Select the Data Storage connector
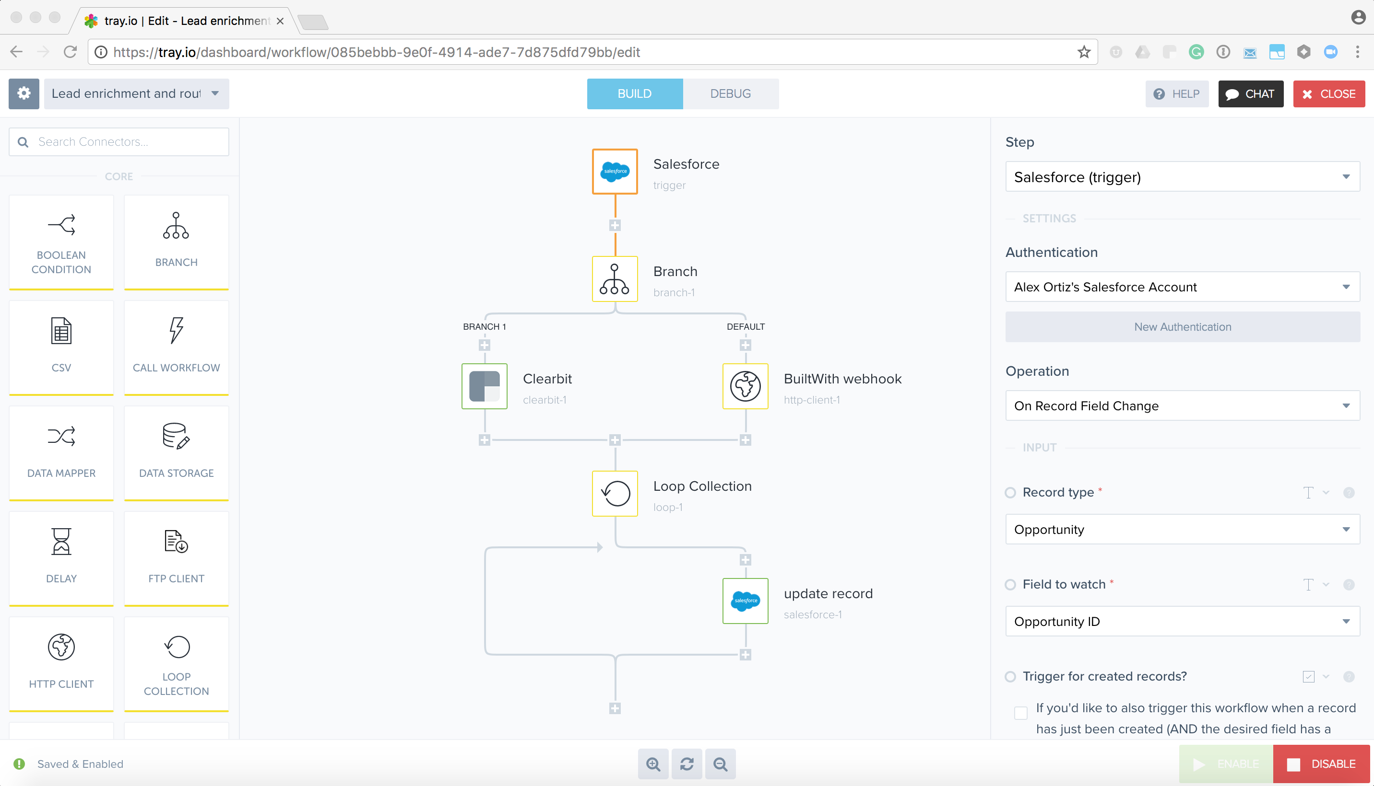This screenshot has height=786, width=1374. [x=176, y=452]
